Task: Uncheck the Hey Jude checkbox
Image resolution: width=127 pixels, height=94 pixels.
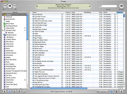Action: 33,57
